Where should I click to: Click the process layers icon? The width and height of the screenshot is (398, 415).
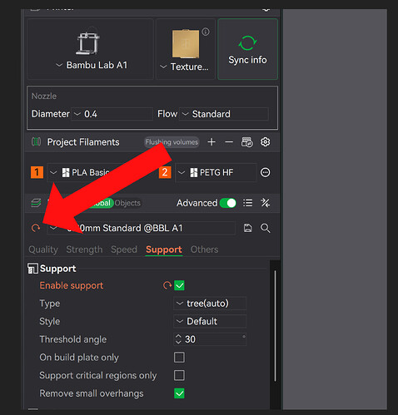[x=36, y=203]
